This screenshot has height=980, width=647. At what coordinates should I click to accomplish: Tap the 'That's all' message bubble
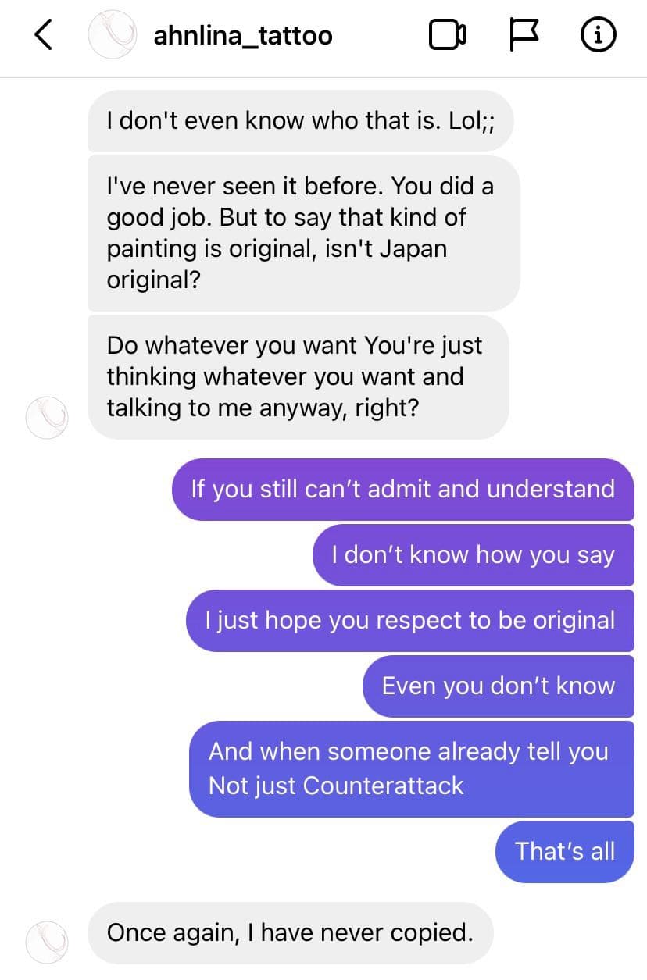pos(564,852)
